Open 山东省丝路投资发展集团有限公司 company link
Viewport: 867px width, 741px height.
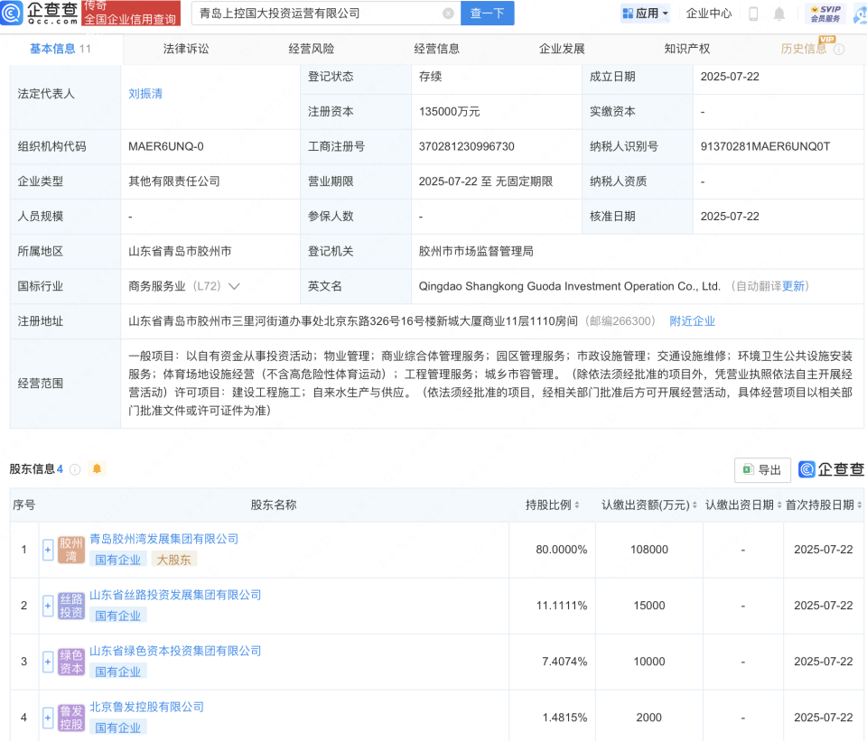click(x=175, y=595)
